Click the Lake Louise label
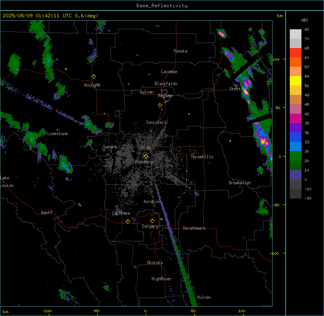Screen dimensions: 324x316 coord(7,182)
